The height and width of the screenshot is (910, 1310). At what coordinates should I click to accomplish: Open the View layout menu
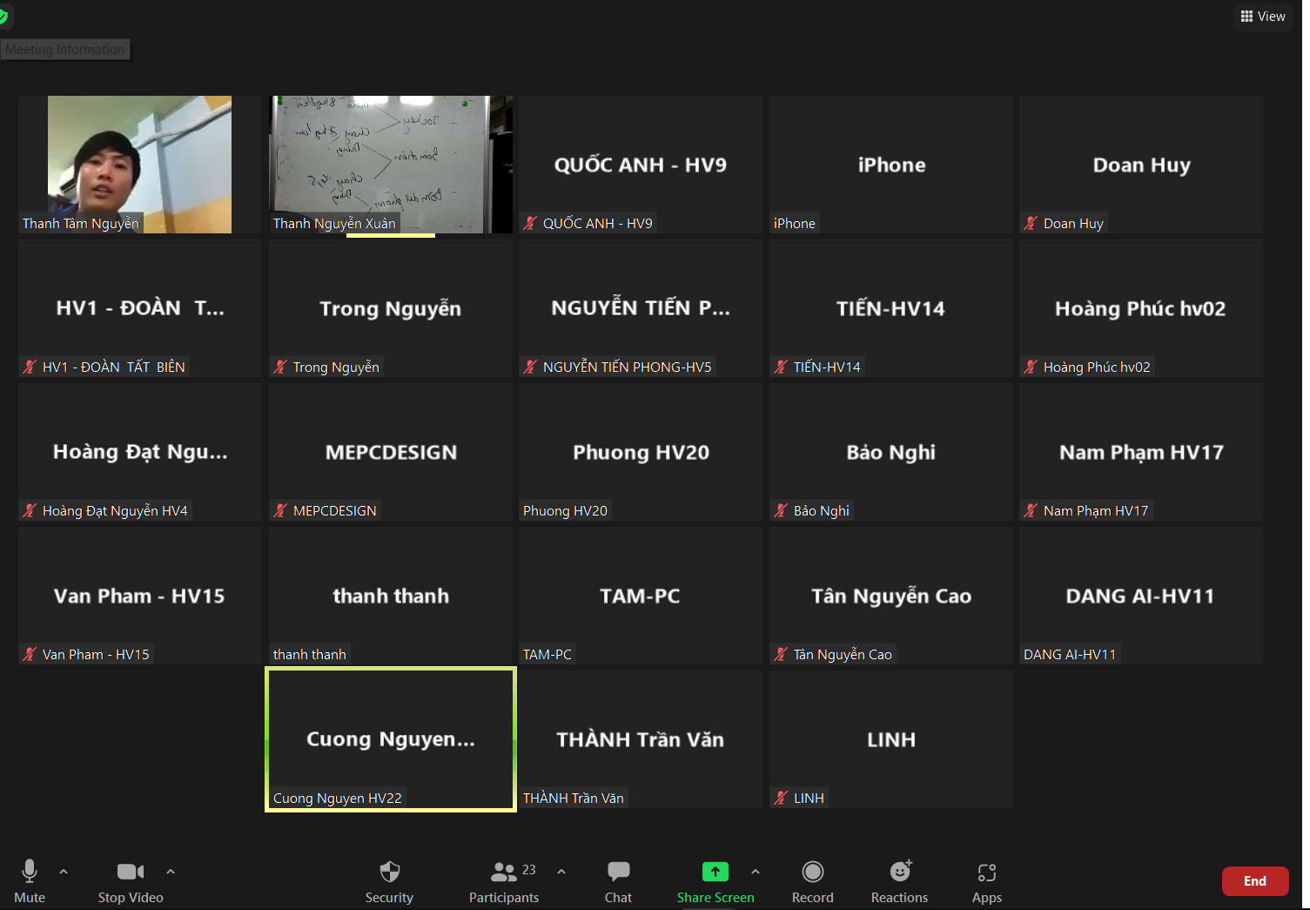coord(1263,17)
